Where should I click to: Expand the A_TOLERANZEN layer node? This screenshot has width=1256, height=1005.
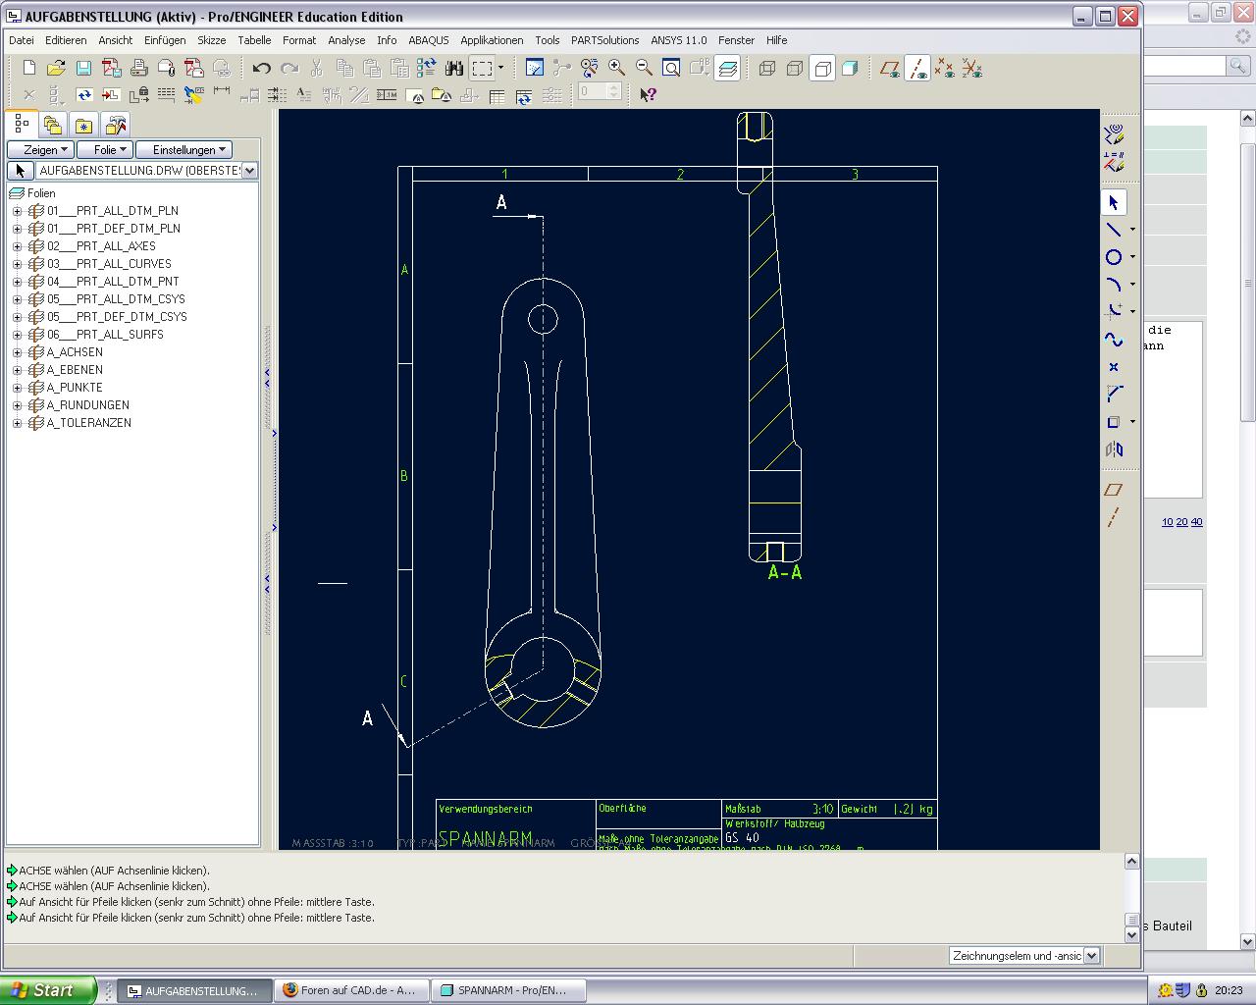click(17, 423)
